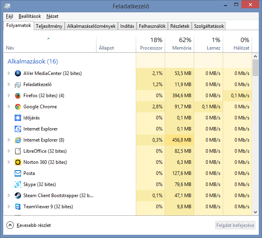Click the Internet Explorer (8) desktop icon
The image size is (262, 238).
point(18,140)
